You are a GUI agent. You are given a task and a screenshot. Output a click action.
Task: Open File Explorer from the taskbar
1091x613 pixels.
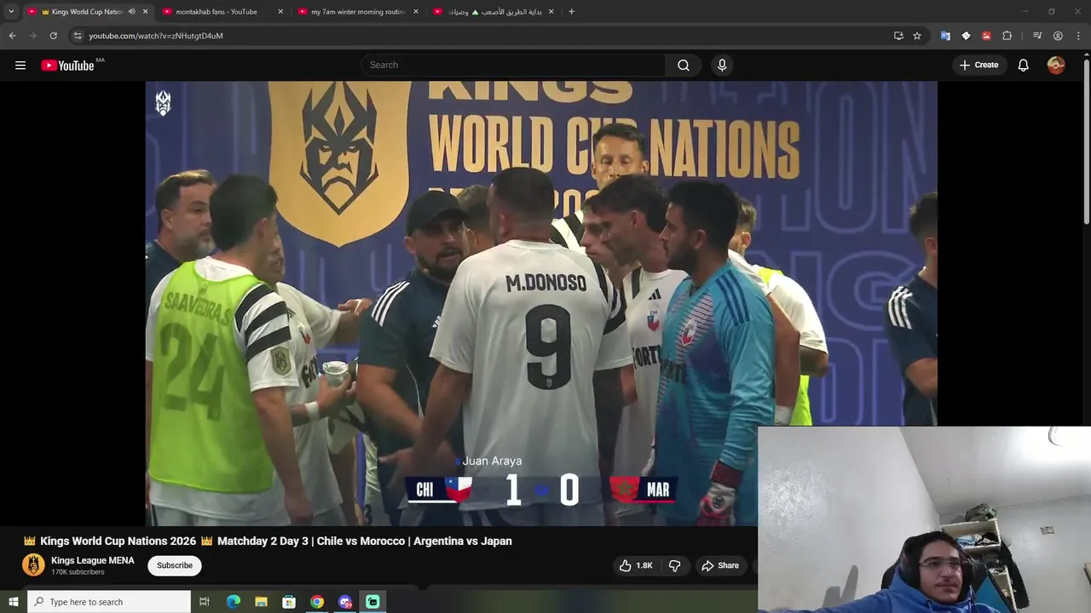262,602
